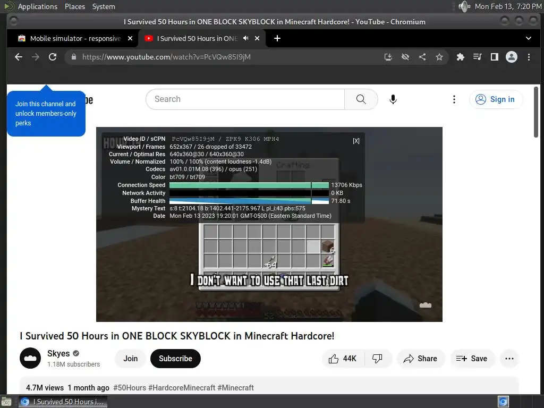Image resolution: width=544 pixels, height=408 pixels.
Task: Click the #Minecraft hashtag
Action: [235, 387]
